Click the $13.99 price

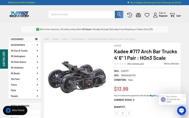click(121, 89)
